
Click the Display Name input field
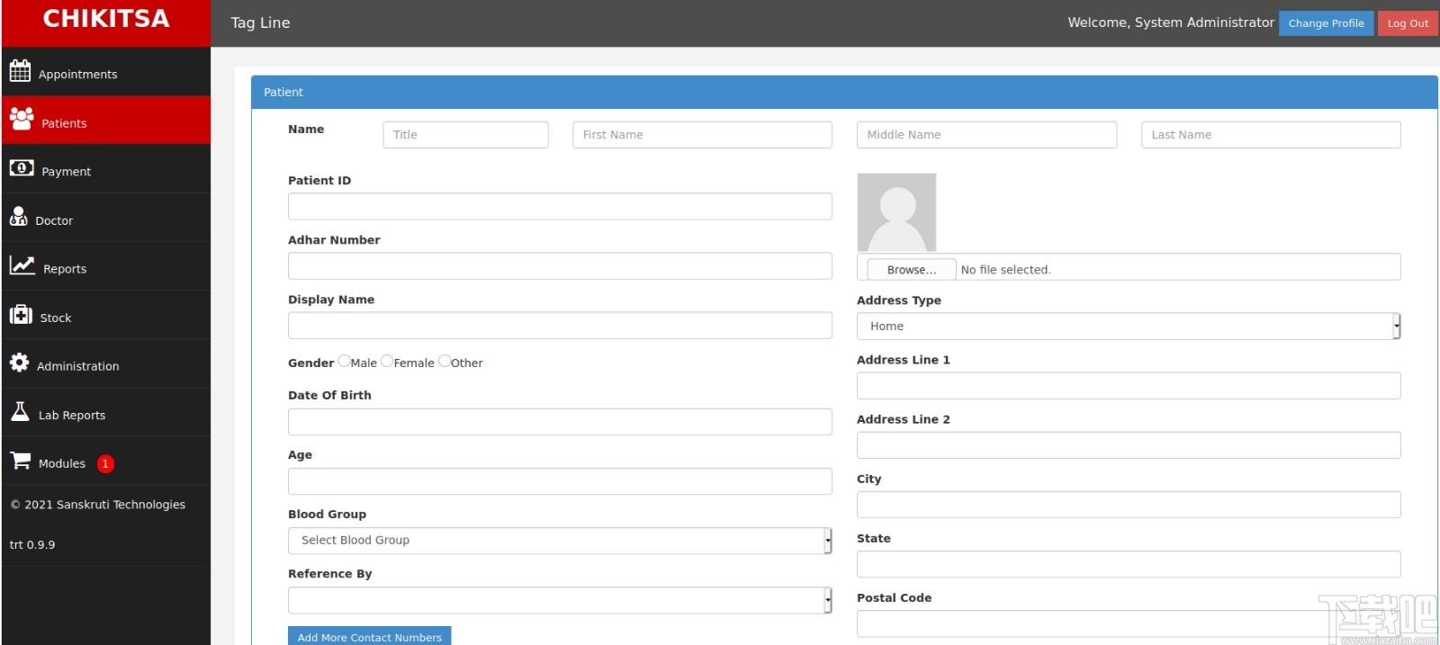click(560, 326)
